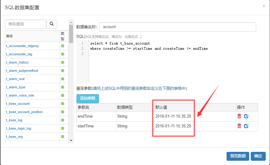Image resolution: width=270 pixels, height=165 pixels.
Task: Edit the startTime parameter
Action: (246, 126)
